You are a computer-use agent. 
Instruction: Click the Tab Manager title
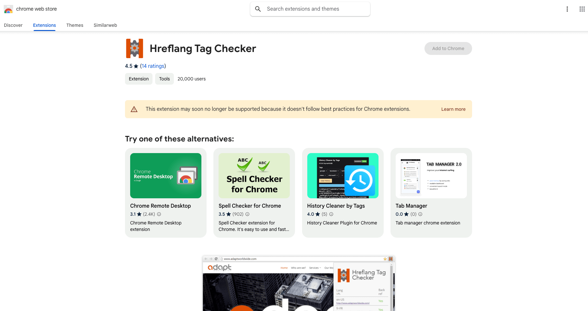click(x=411, y=206)
